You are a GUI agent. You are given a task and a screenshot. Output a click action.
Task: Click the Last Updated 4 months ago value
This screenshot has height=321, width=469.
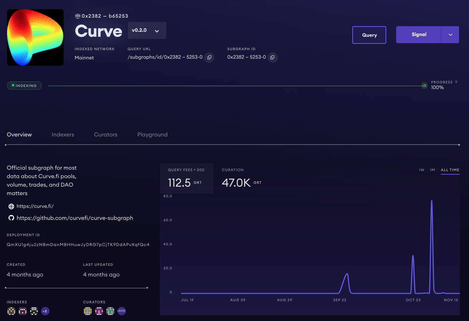102,275
